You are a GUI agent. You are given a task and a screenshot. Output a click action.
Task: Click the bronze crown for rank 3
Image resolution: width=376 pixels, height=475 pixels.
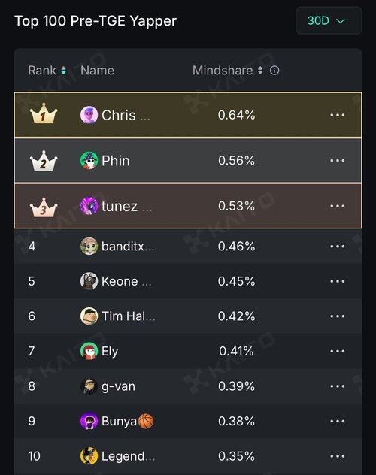coord(44,207)
